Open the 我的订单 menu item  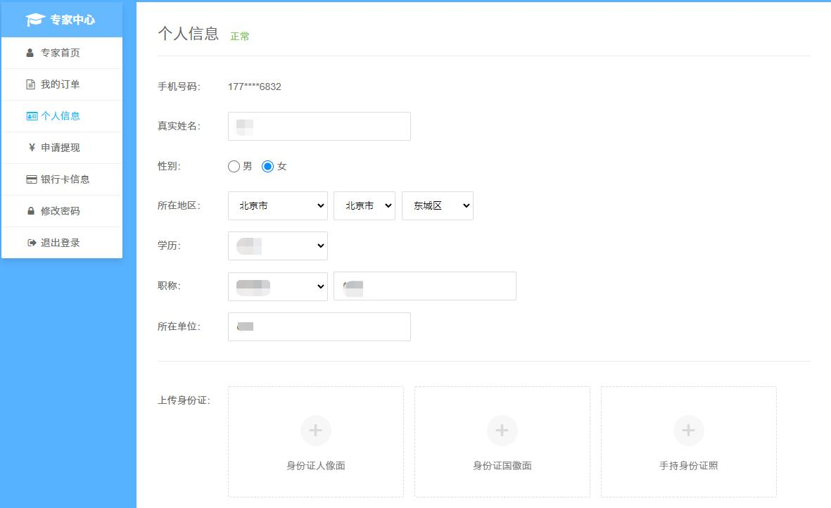(62, 84)
